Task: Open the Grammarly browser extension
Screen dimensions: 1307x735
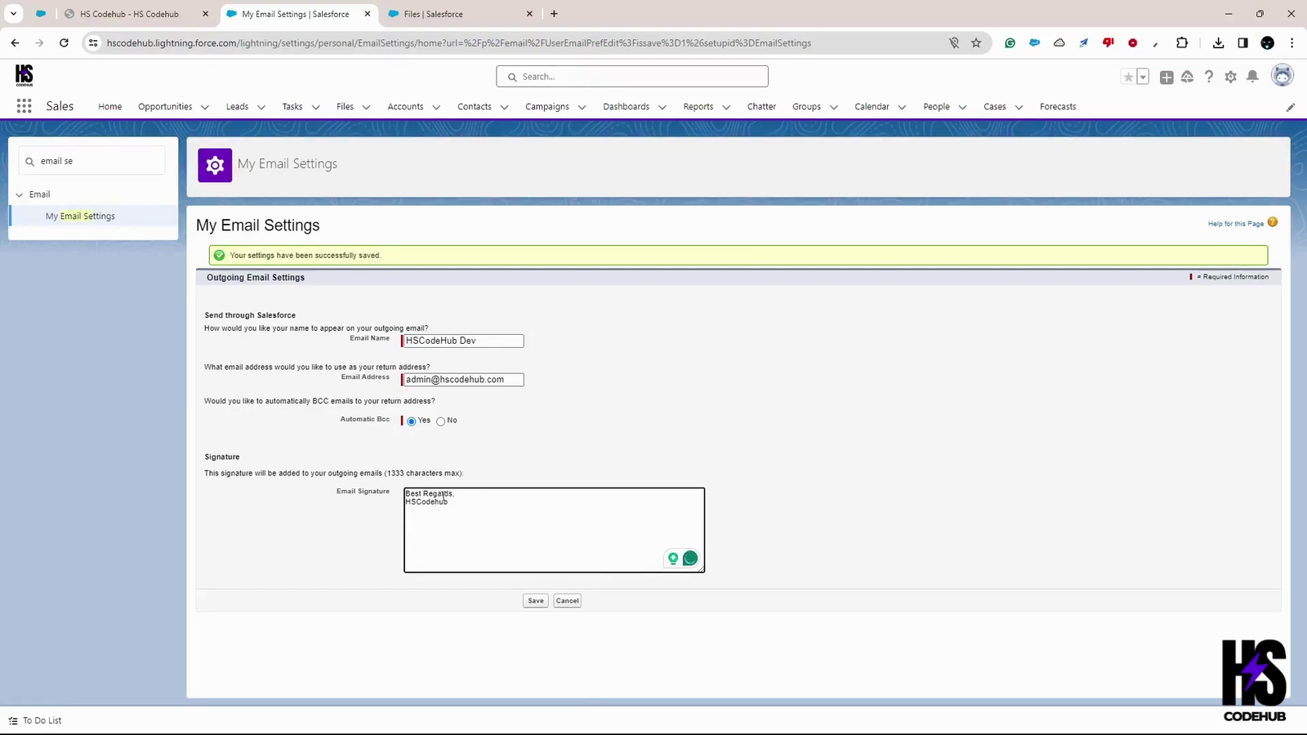Action: pos(1010,43)
